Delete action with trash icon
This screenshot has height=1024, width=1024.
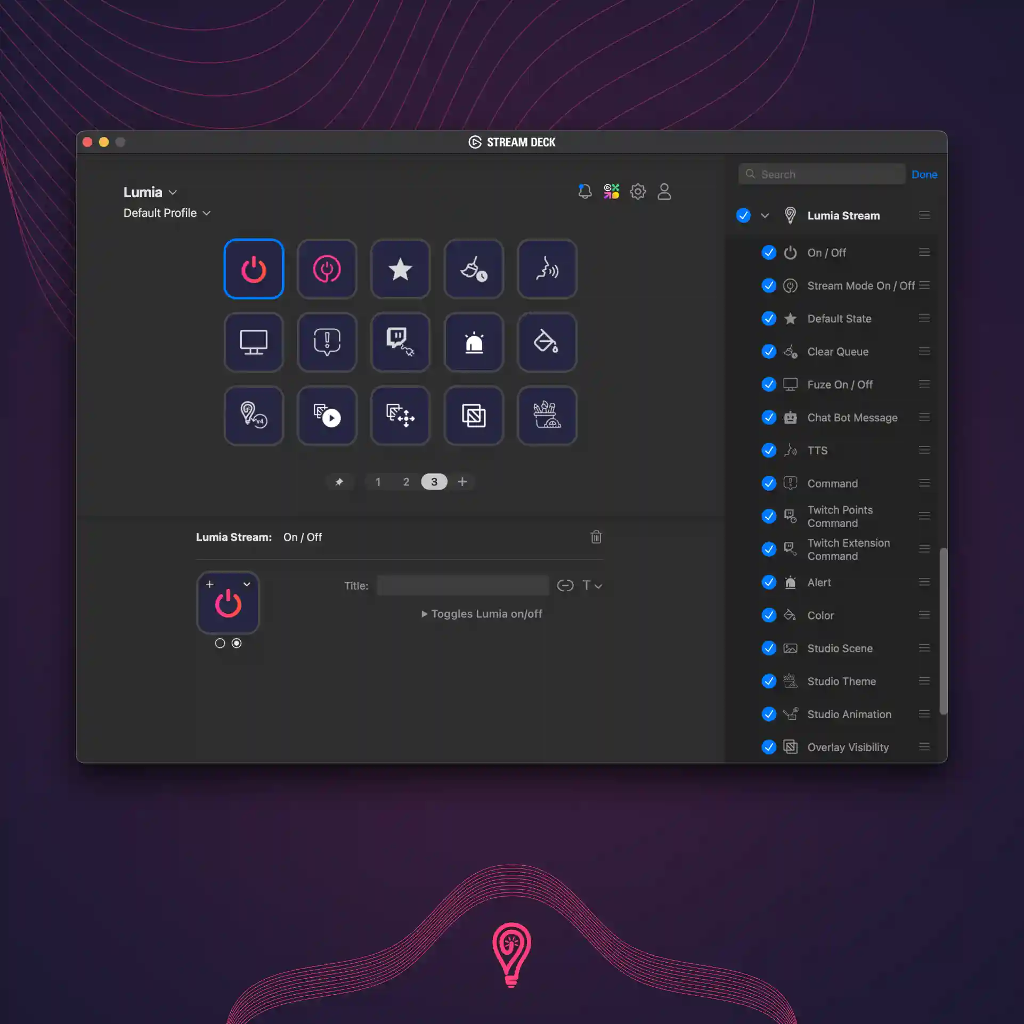(x=596, y=537)
